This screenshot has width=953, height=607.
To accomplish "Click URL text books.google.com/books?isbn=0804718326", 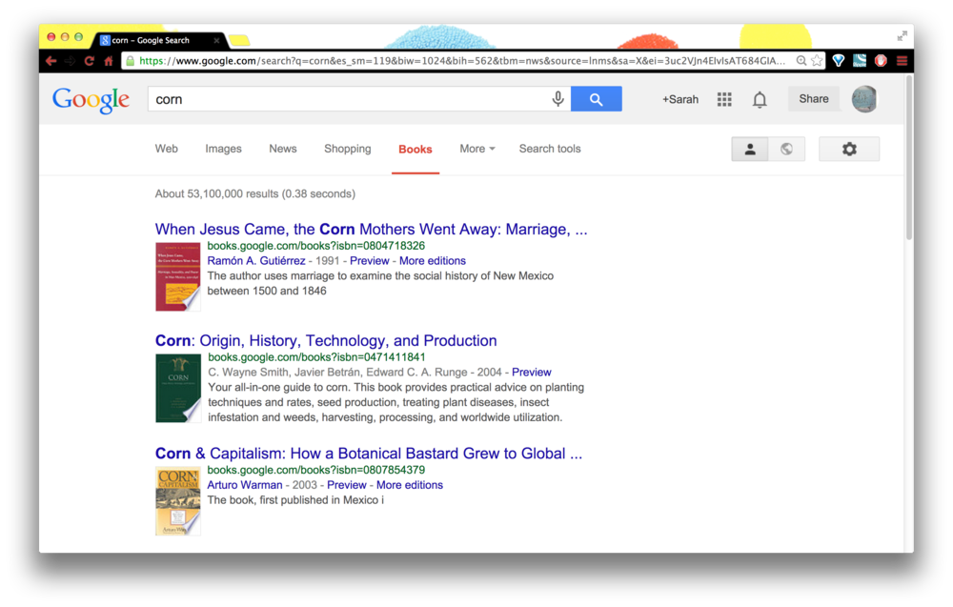I will click(316, 246).
